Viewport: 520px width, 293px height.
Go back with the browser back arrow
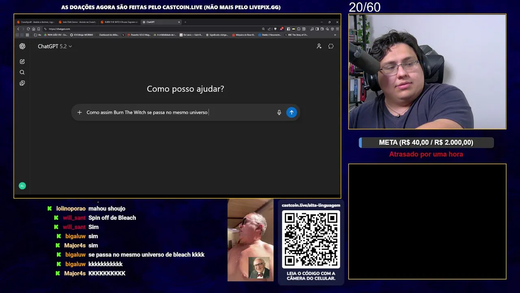[x=18, y=29]
